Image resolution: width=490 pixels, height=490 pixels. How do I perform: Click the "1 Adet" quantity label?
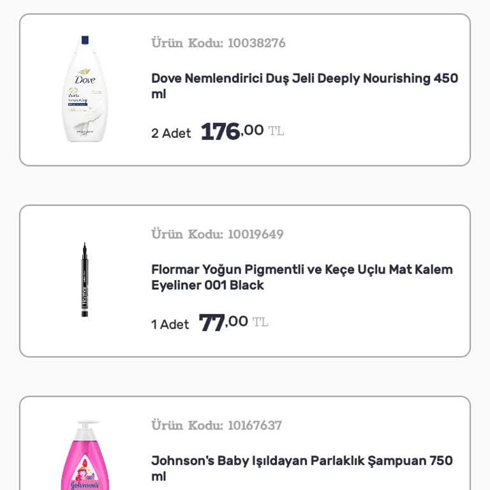[x=170, y=325]
